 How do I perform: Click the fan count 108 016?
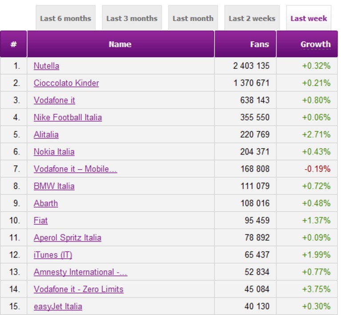pos(255,203)
